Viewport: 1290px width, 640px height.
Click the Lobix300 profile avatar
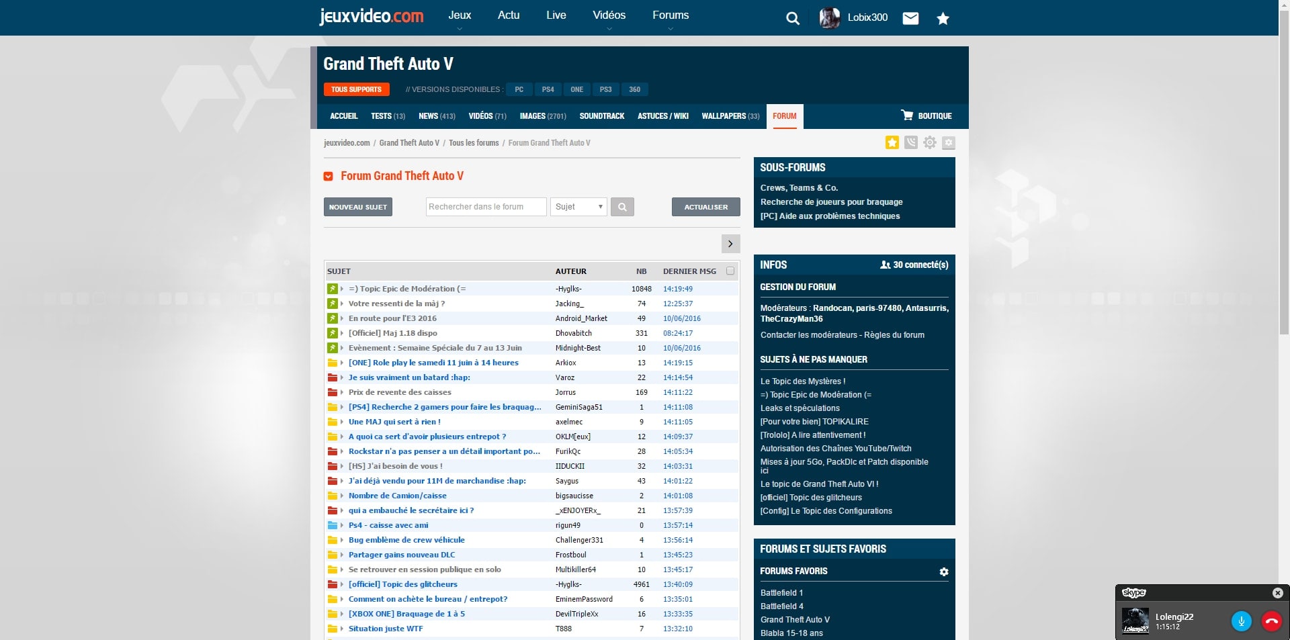pyautogui.click(x=830, y=17)
